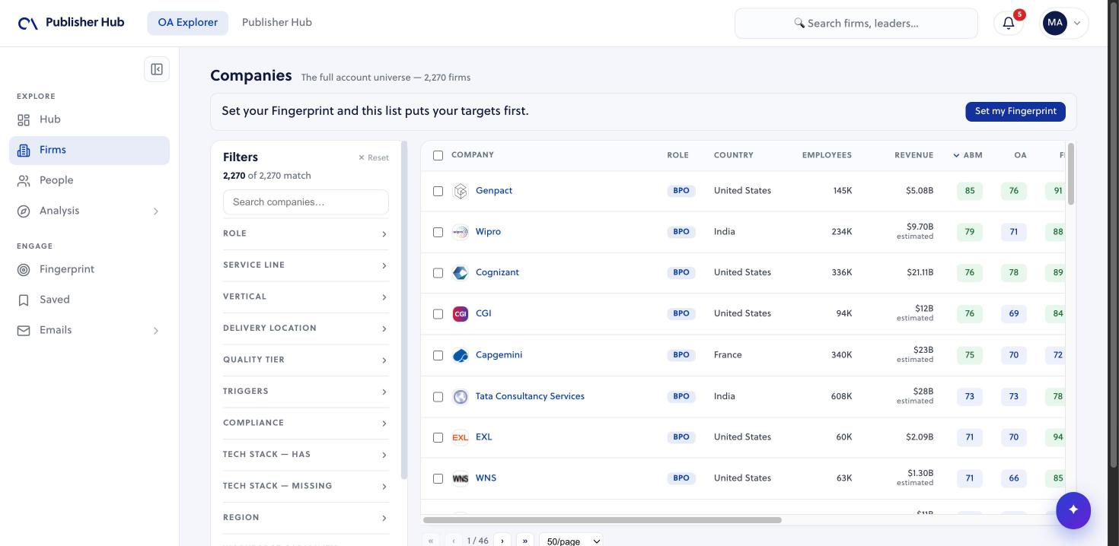Jump to last page arrow
The width and height of the screenshot is (1119, 546).
524,541
